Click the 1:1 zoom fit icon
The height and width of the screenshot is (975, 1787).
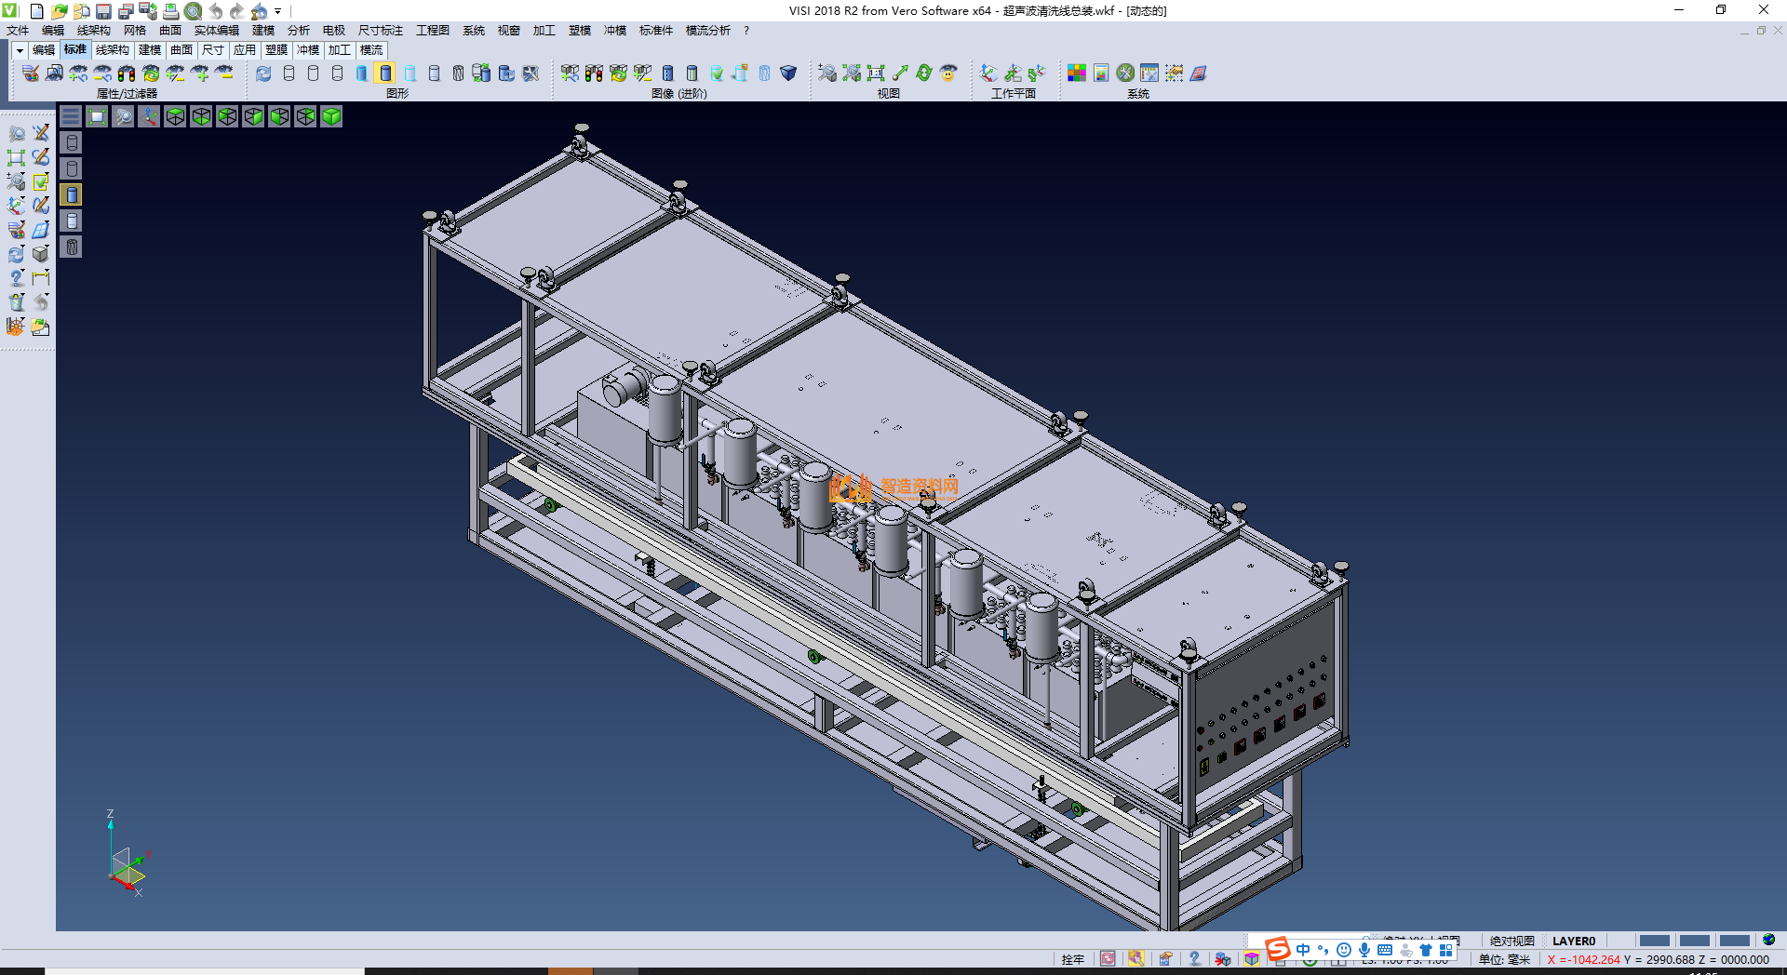pyautogui.click(x=875, y=73)
